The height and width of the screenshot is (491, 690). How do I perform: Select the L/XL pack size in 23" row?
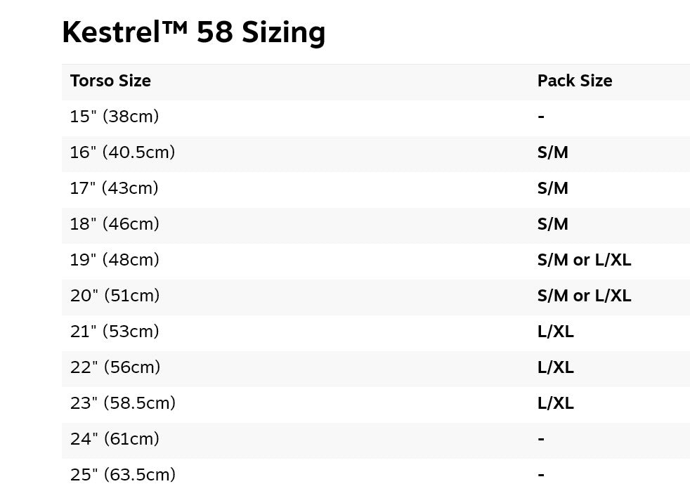(556, 403)
